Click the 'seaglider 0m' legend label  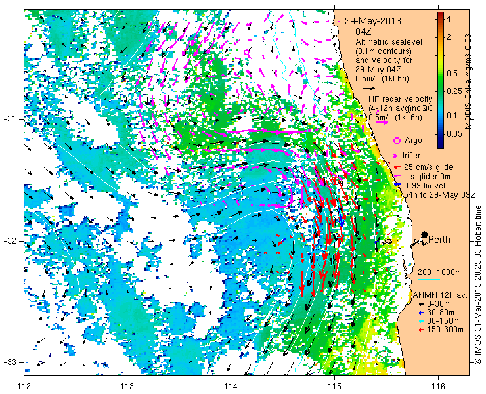pos(427,177)
